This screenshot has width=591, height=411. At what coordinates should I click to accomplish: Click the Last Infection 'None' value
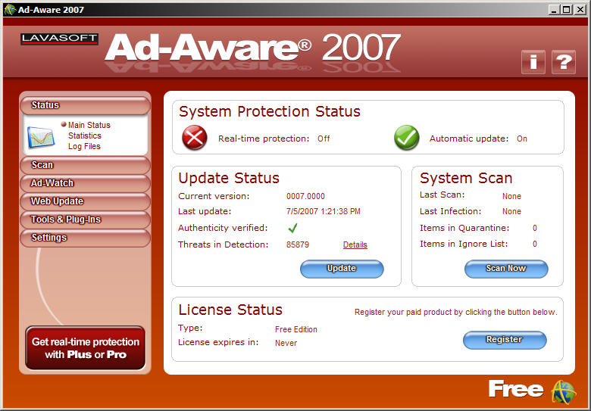point(511,211)
